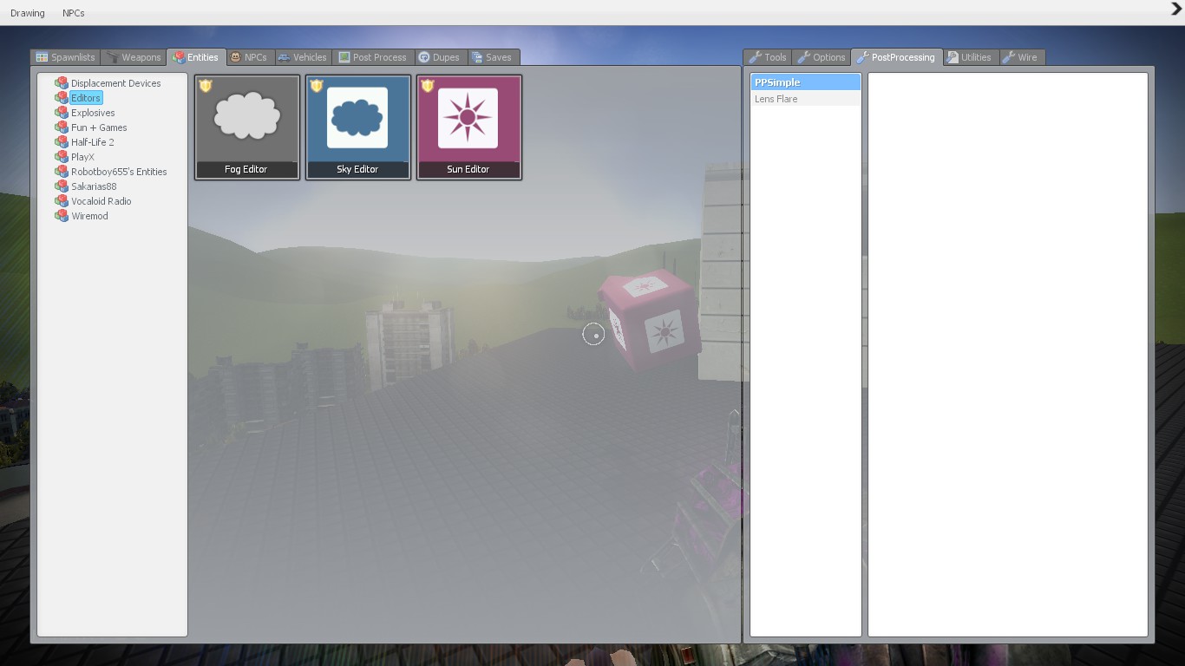Switch to the Weapons tab
1185x666 pixels.
[134, 57]
